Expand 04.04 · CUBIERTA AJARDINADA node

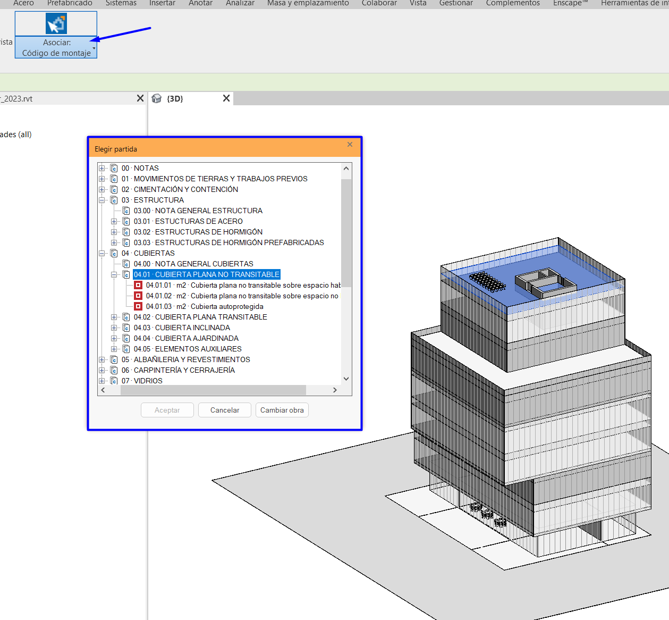pyautogui.click(x=114, y=338)
